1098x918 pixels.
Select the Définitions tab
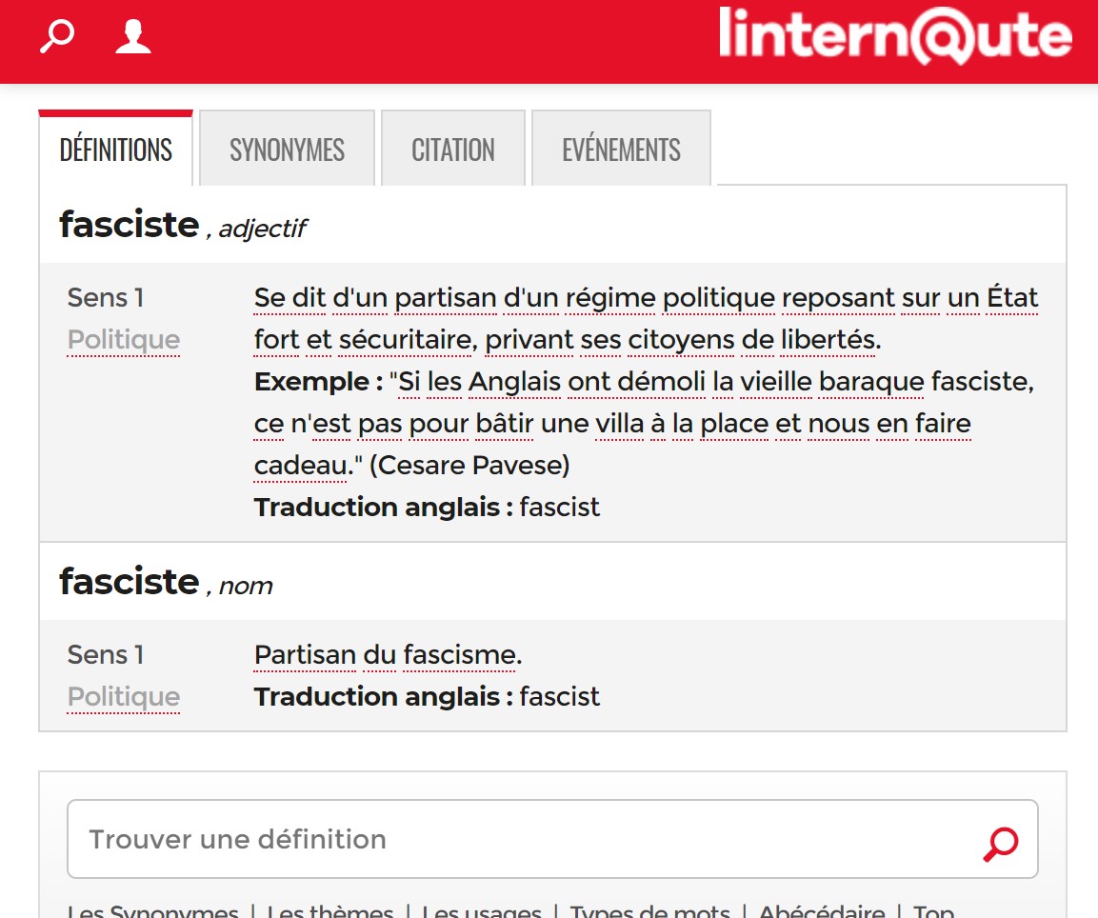click(x=115, y=149)
